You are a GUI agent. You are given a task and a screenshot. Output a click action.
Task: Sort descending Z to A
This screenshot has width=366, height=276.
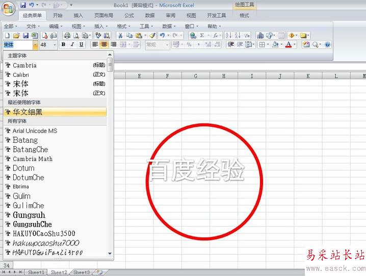[238, 36]
